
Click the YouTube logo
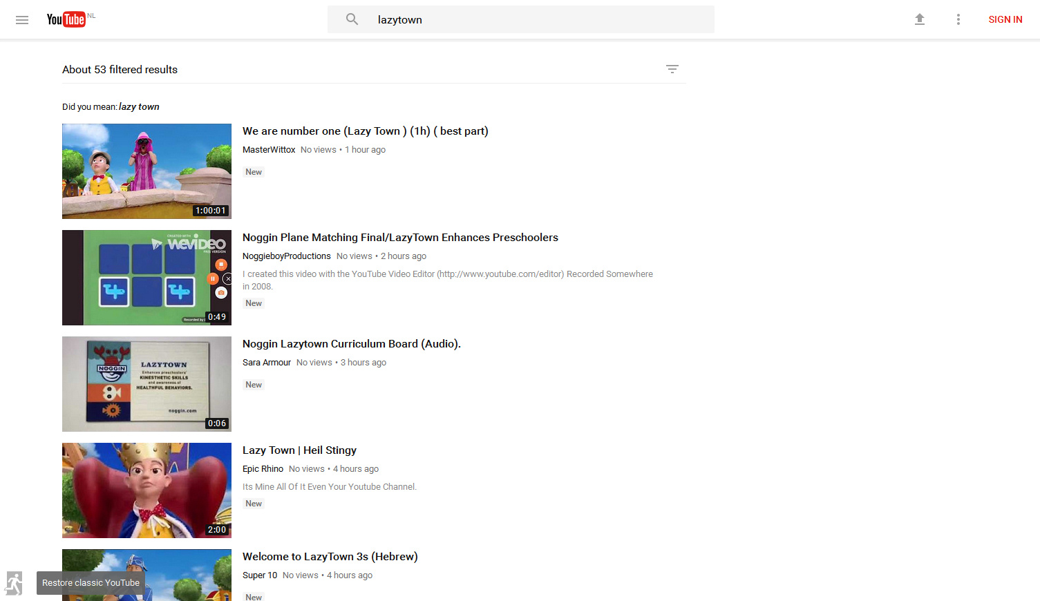[66, 19]
